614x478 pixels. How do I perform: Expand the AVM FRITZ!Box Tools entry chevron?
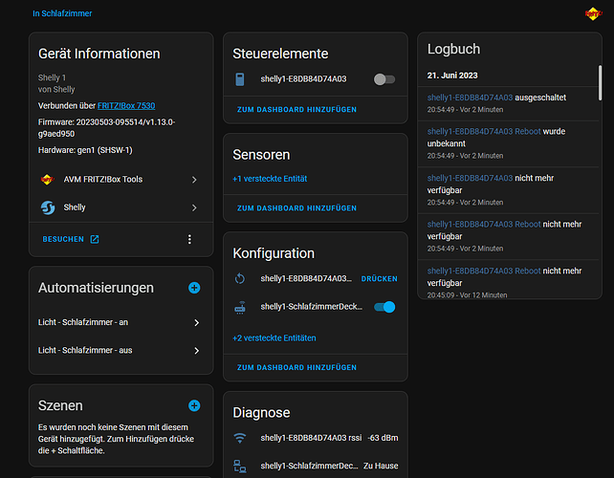coord(194,179)
